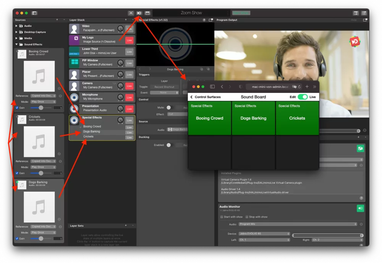This screenshot has height=263, width=382.
Task: Open Dogs Barking Mode dropdown
Action: [44, 232]
